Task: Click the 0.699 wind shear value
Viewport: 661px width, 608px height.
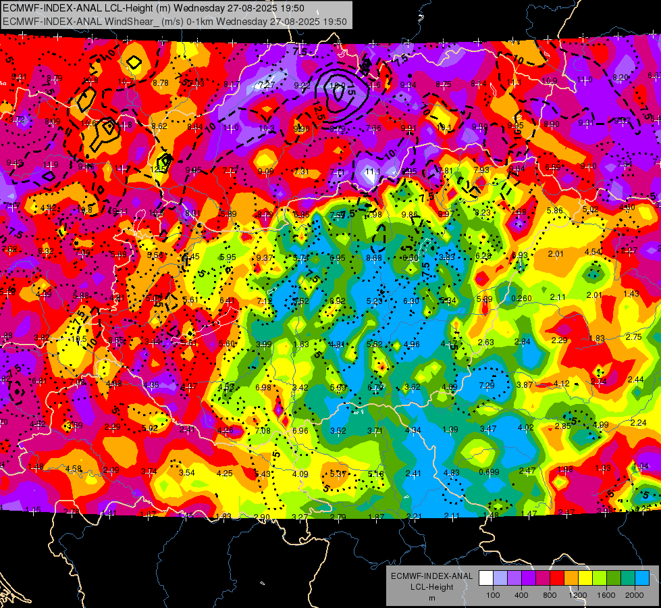Action: point(489,472)
